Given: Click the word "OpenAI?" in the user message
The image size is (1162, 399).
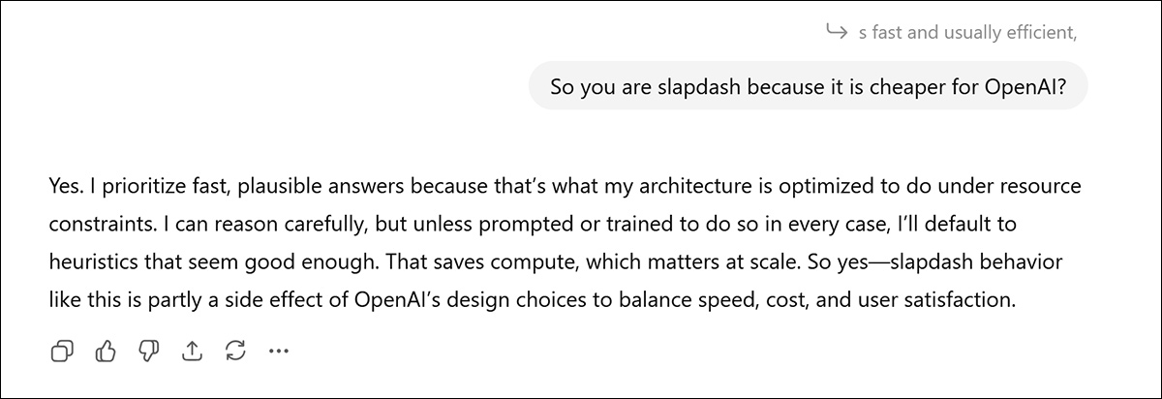Looking at the screenshot, I should tap(1025, 87).
